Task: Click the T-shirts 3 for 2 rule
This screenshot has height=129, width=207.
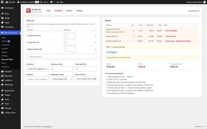Action: [x=170, y=36]
